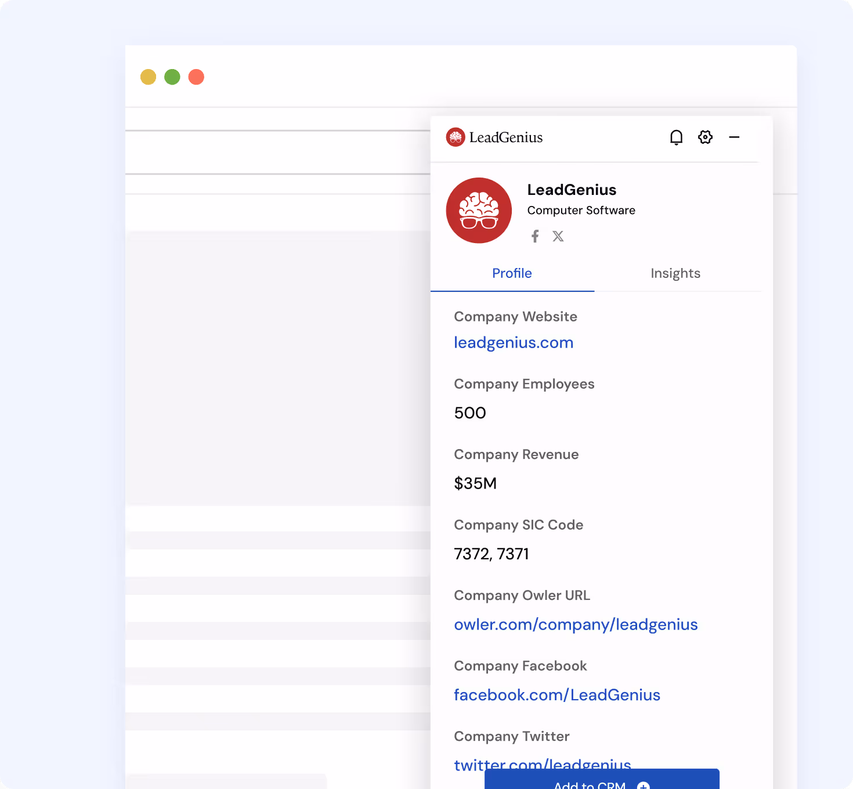Open the company X social icon
This screenshot has width=853, height=789.
tap(558, 236)
